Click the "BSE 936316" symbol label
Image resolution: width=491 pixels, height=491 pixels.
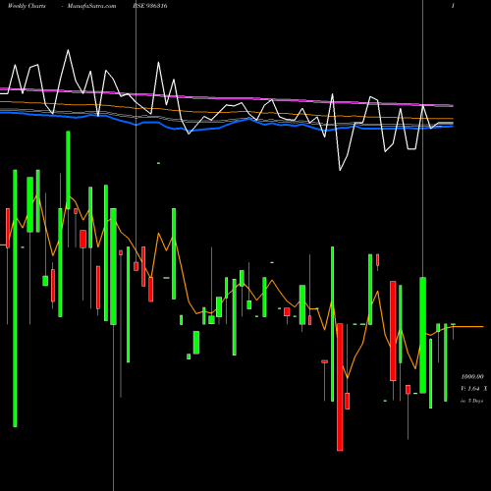coord(150,6)
